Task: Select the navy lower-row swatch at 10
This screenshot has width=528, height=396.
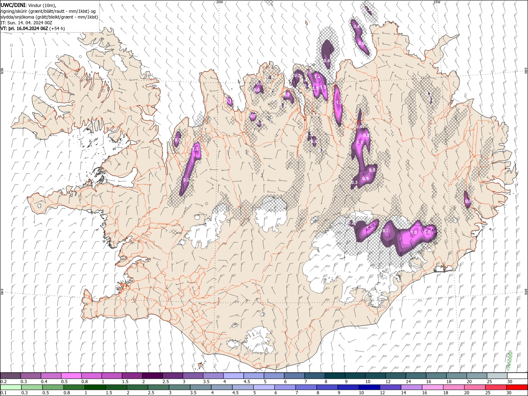Action: [x=369, y=387]
